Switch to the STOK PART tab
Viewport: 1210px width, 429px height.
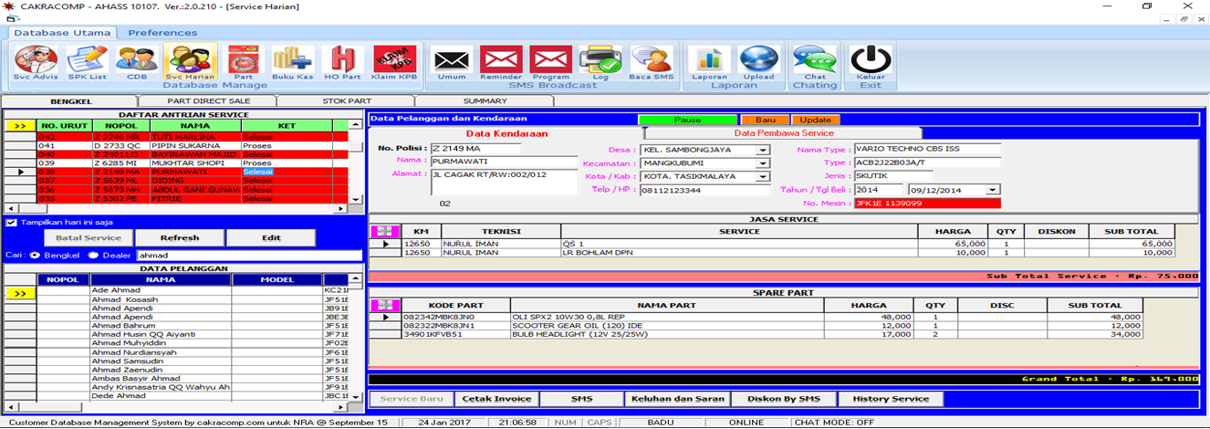347,100
